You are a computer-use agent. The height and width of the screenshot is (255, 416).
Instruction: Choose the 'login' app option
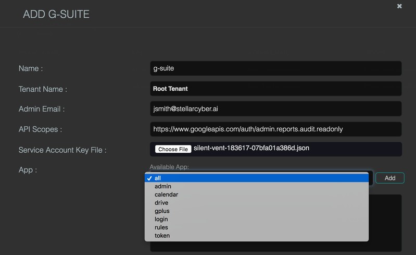point(257,219)
